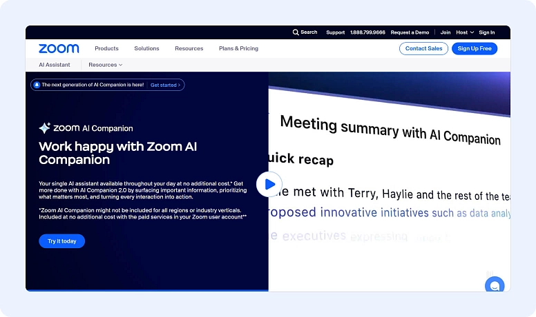536x317 pixels.
Task: Click the Zoom AI Companion sparkle icon
Action: pyautogui.click(x=44, y=128)
